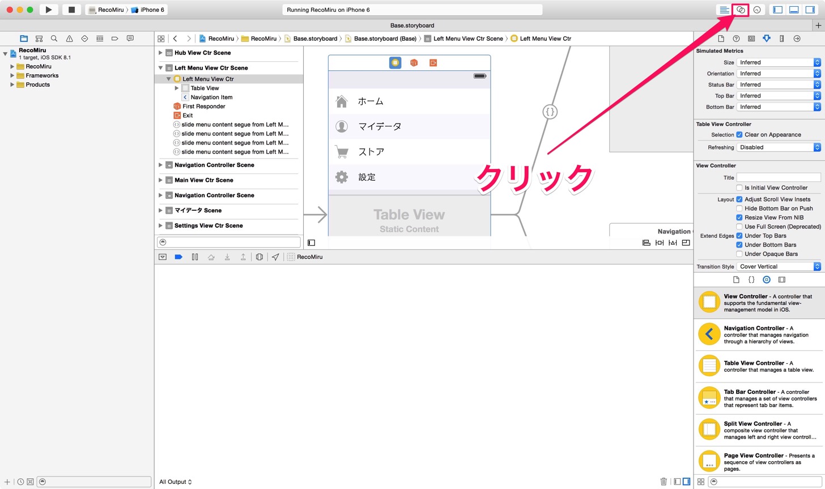This screenshot has height=489, width=825.
Task: Open the Symbol navigator
Action: (39, 39)
